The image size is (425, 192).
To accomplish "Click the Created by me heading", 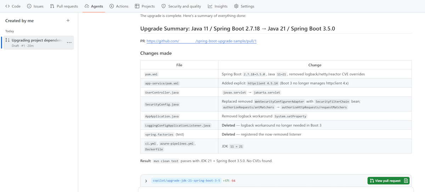I will tap(19, 21).
